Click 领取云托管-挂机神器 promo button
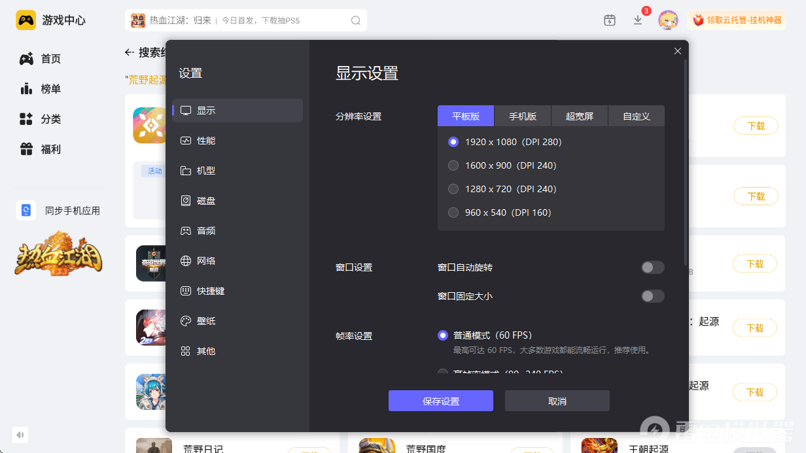The width and height of the screenshot is (806, 453). coord(737,20)
